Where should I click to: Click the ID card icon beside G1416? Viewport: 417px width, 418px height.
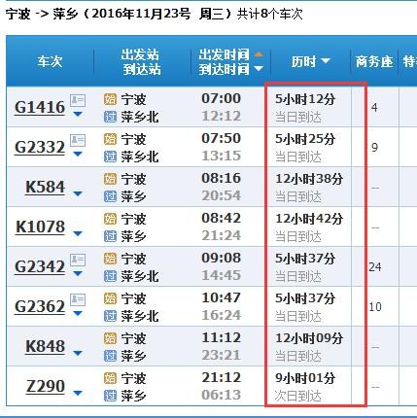(78, 100)
